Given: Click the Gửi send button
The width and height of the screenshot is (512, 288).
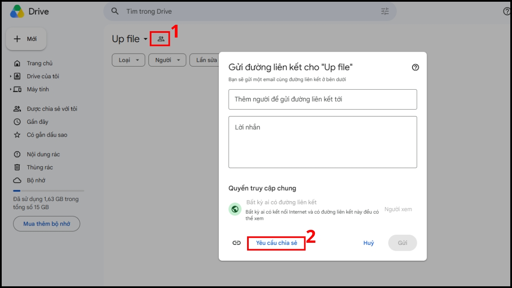Looking at the screenshot, I should tap(402, 243).
